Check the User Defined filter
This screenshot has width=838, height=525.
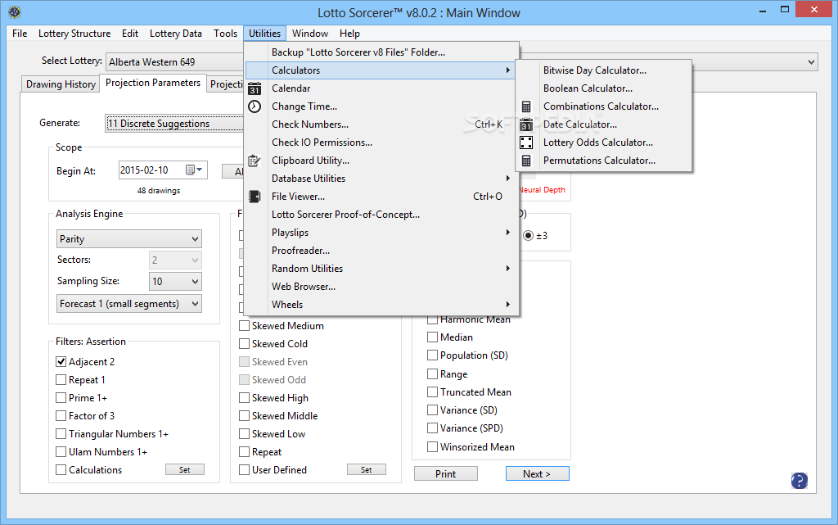244,470
